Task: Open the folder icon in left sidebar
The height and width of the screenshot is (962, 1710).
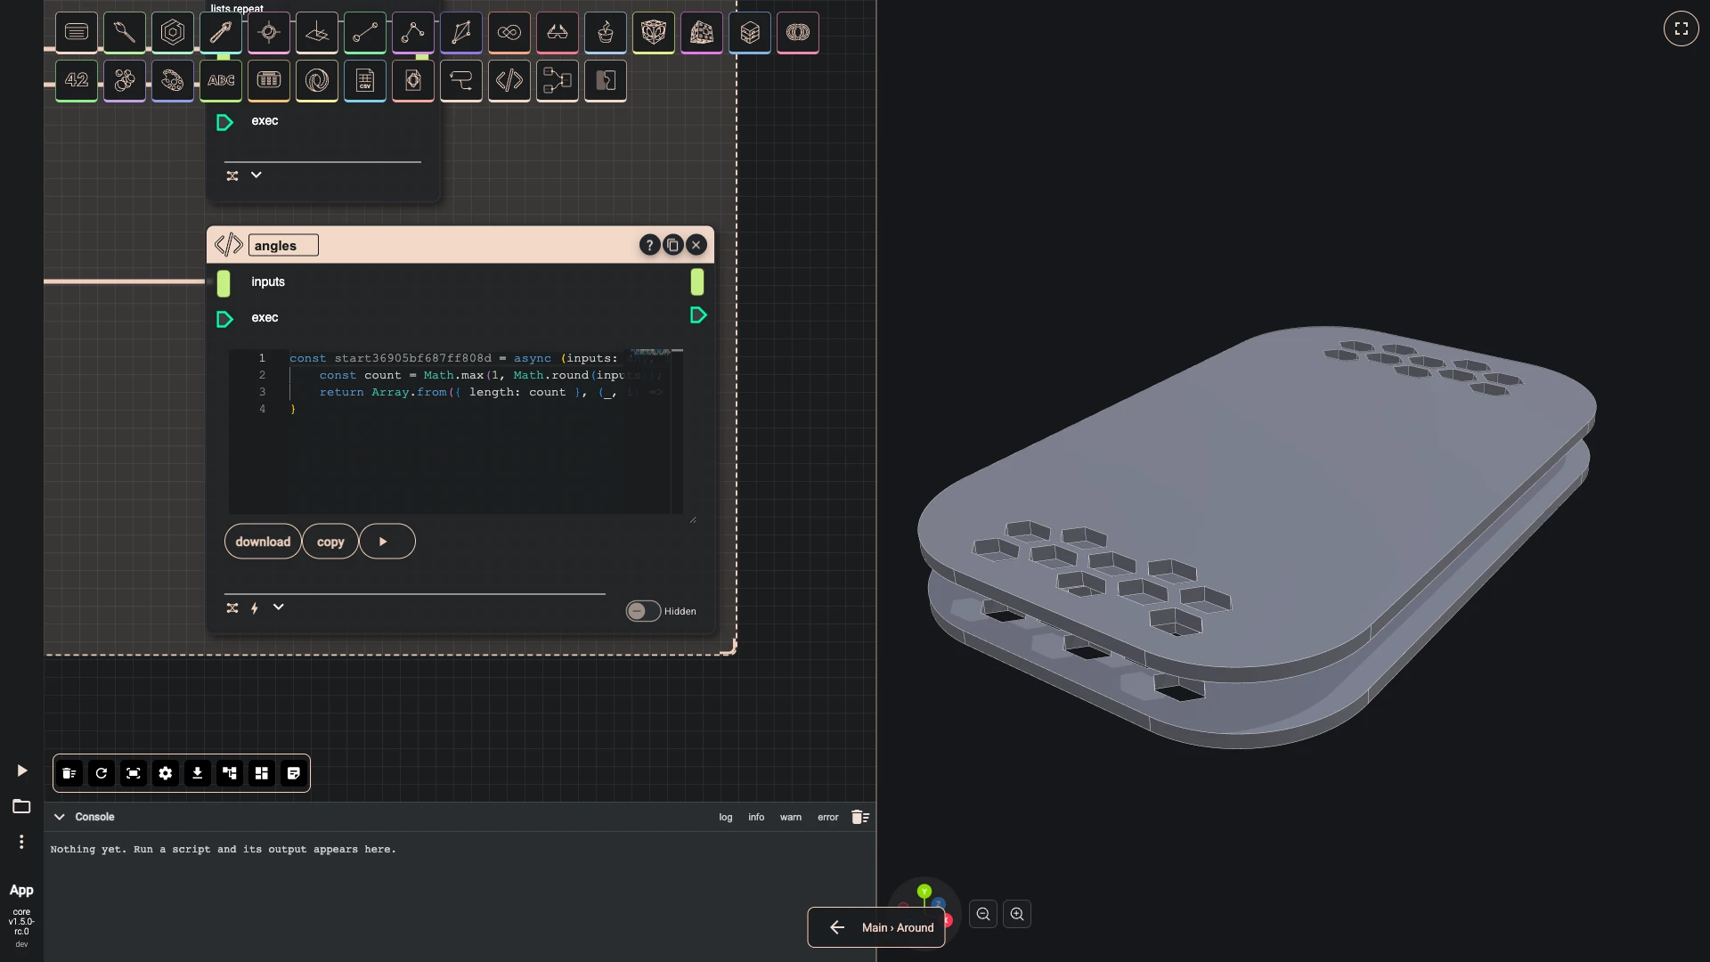Action: 21,806
